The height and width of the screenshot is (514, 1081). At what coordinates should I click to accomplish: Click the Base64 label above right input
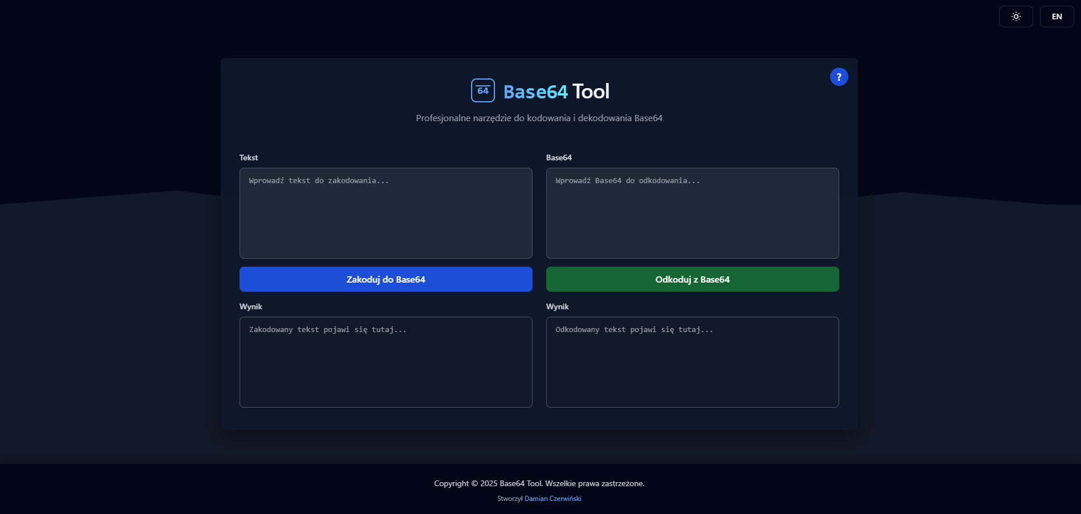click(559, 157)
